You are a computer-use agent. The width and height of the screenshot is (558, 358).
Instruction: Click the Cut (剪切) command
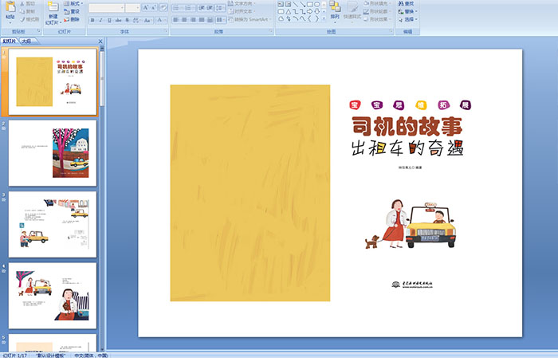(27, 3)
